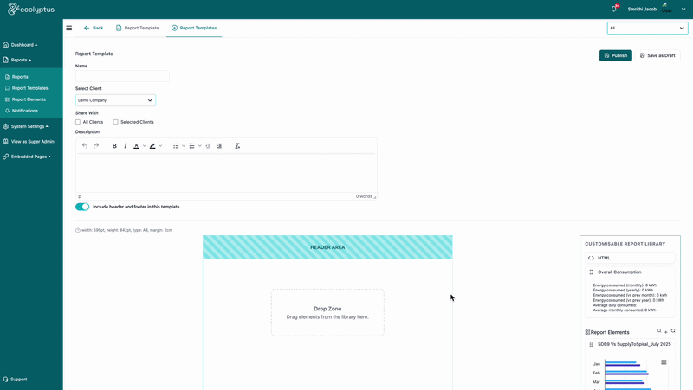Click View as Super Admin
This screenshot has height=390, width=693.
pos(32,142)
